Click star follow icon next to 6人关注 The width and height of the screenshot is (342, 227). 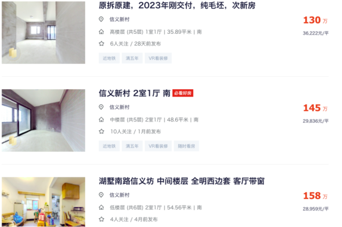pyautogui.click(x=101, y=44)
